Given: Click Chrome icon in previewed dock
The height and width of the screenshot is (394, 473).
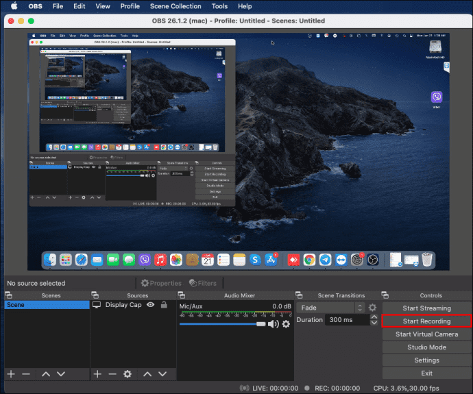Looking at the screenshot, I should click(x=309, y=260).
